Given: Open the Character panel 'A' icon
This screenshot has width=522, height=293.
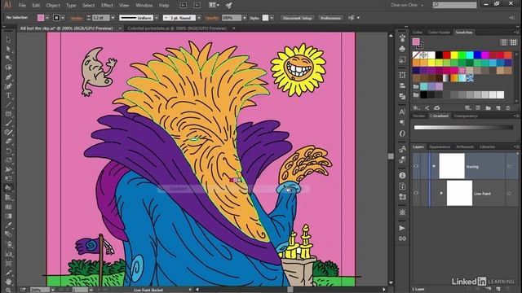Looking at the screenshot, I should [402, 112].
